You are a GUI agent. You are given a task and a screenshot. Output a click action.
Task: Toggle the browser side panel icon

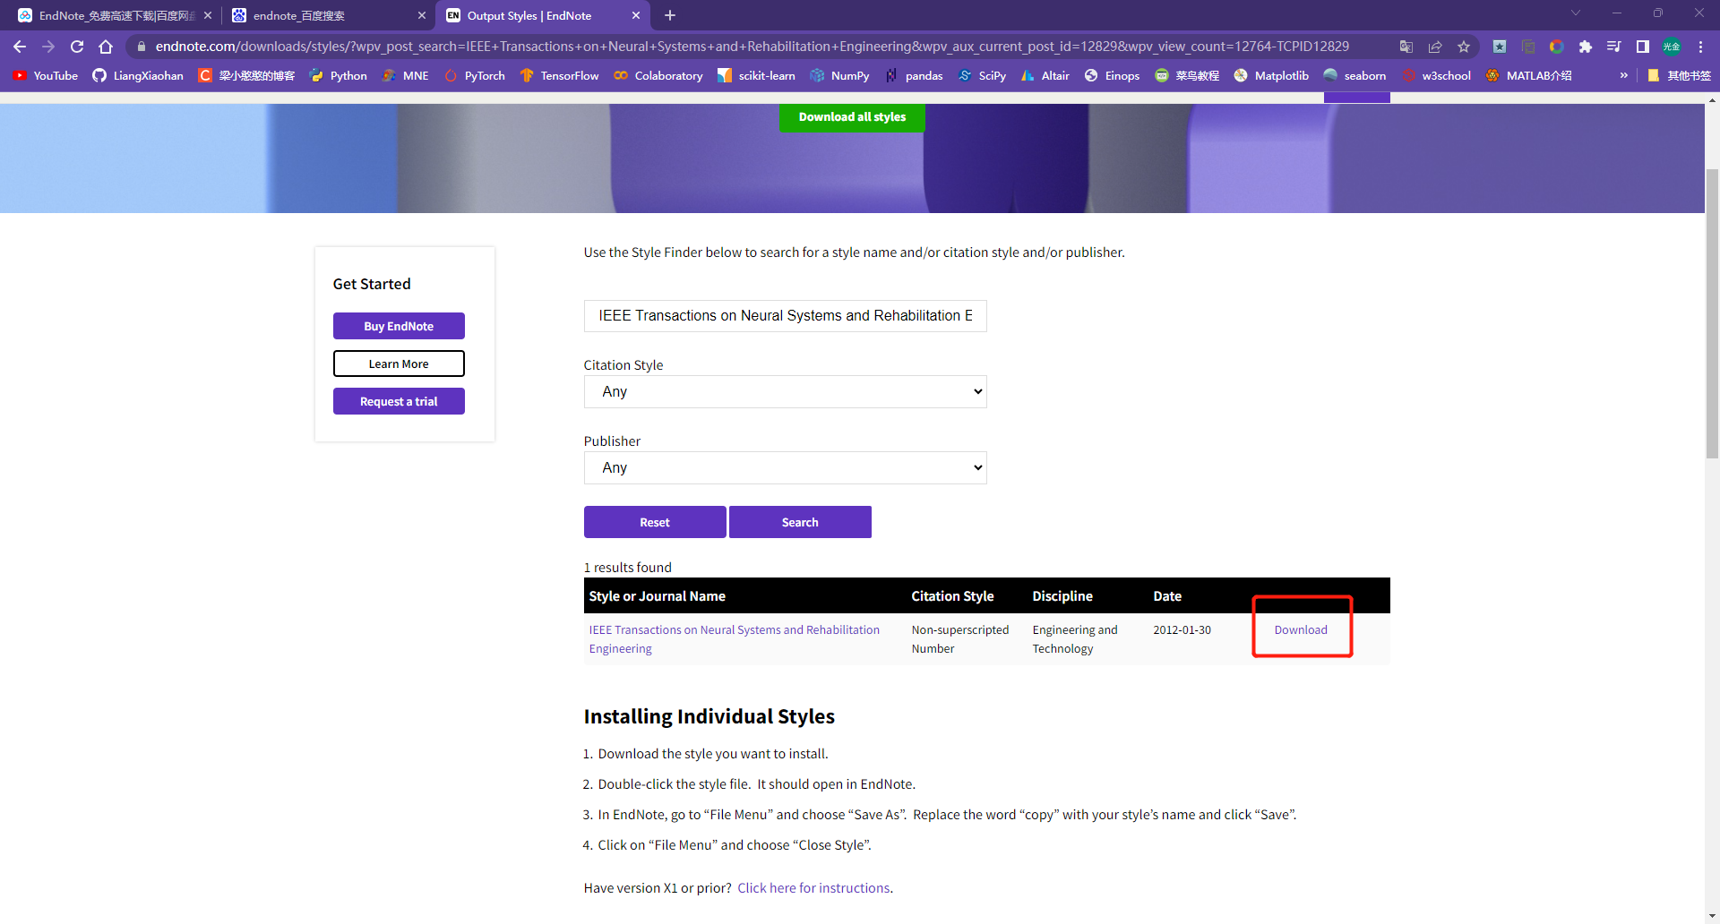point(1643,47)
